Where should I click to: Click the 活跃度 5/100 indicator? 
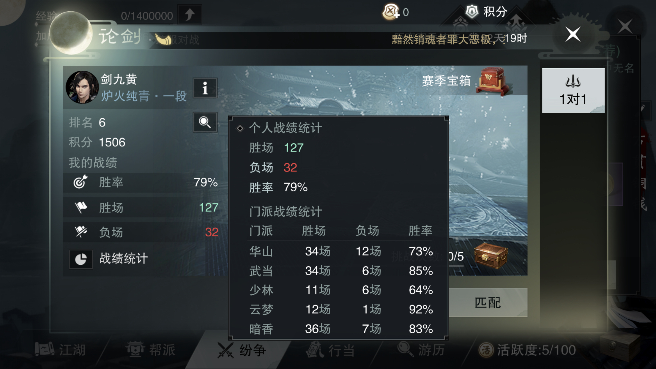[x=527, y=350]
